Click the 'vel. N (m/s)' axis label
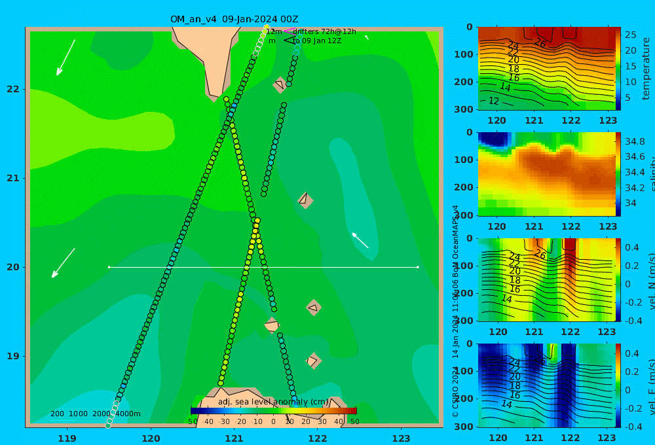 pos(651,281)
